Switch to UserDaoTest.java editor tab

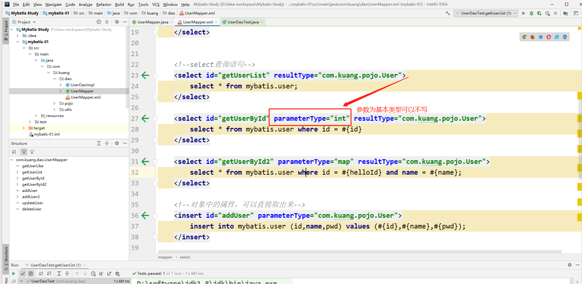coord(243,22)
